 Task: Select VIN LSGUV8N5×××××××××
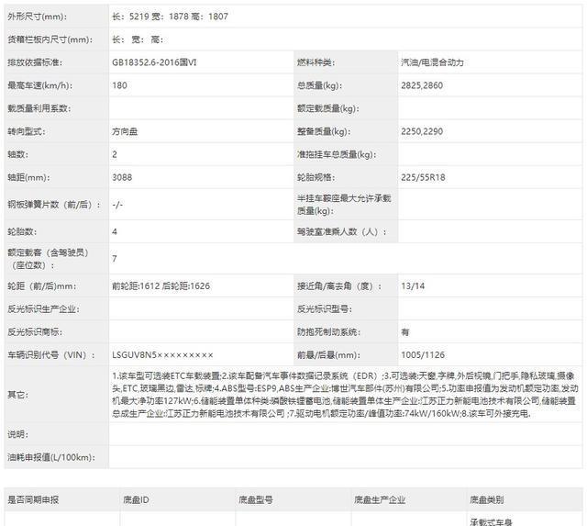(x=162, y=354)
